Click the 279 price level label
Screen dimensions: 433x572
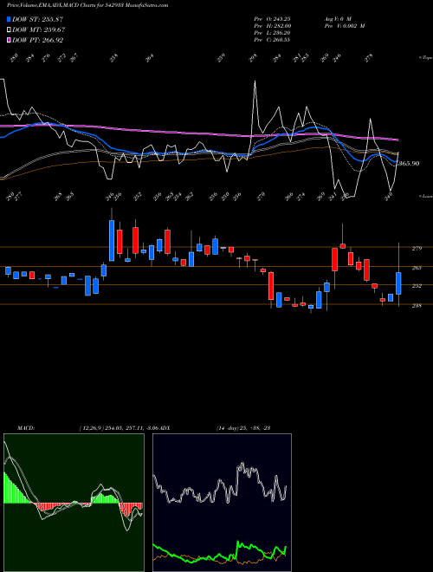417,249
